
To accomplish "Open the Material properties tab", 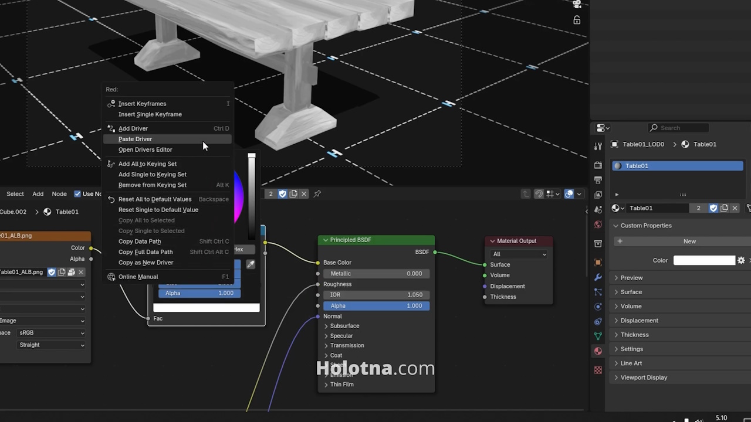I will point(598,351).
